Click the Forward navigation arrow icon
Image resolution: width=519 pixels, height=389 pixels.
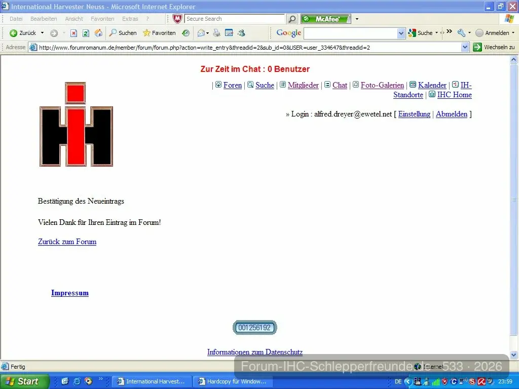[54, 33]
